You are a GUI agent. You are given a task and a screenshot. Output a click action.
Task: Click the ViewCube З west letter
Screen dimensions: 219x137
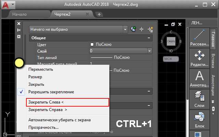tap(162, 41)
